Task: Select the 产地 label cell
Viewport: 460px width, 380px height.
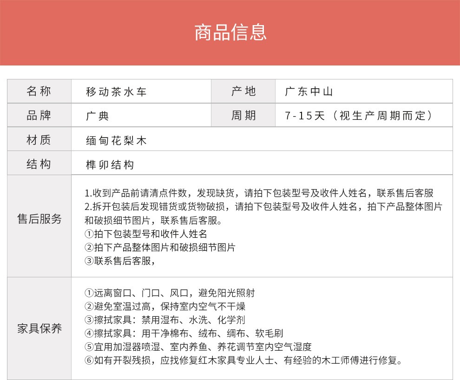Action: [243, 92]
